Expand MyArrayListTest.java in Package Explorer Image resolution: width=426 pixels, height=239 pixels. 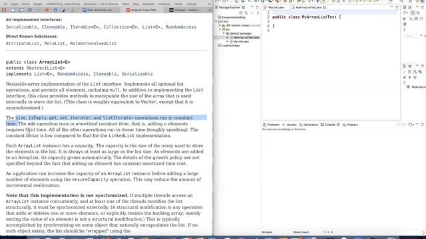pyautogui.click(x=228, y=37)
